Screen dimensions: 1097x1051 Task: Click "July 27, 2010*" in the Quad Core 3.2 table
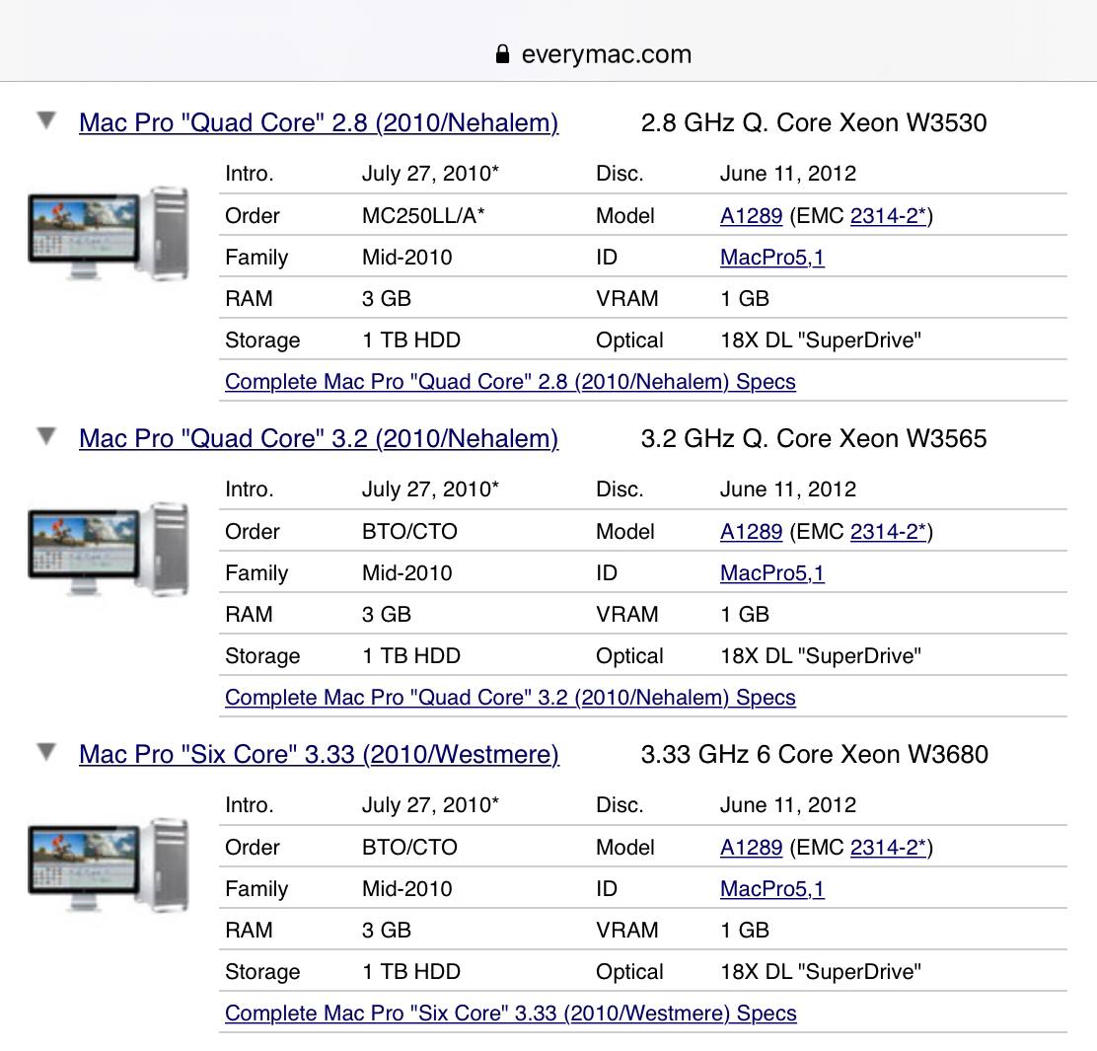pos(430,489)
